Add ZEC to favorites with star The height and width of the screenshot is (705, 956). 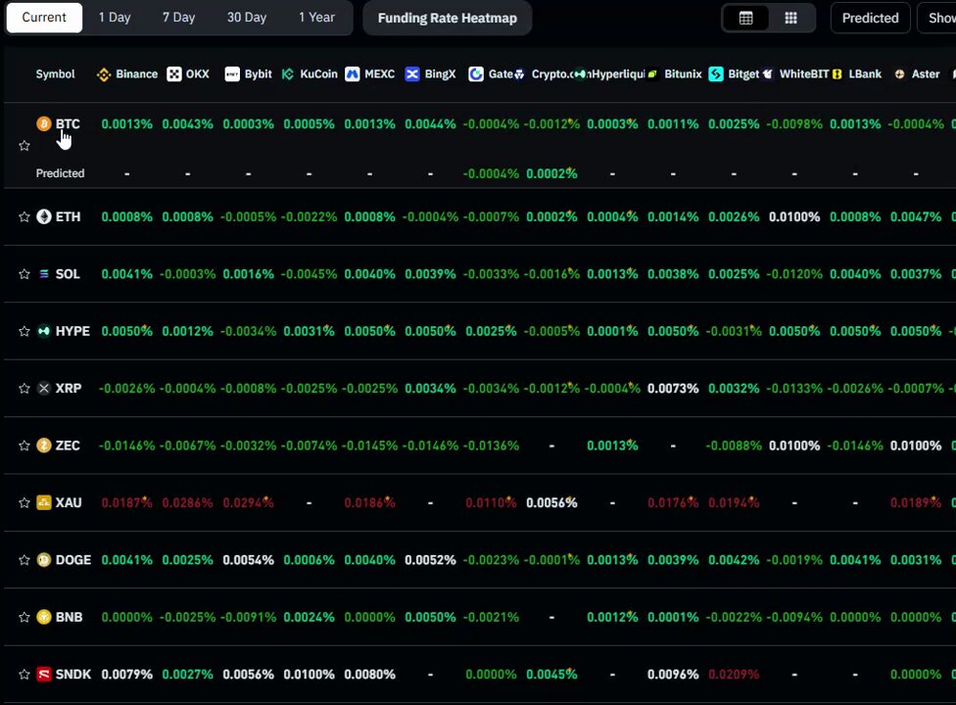coord(24,446)
